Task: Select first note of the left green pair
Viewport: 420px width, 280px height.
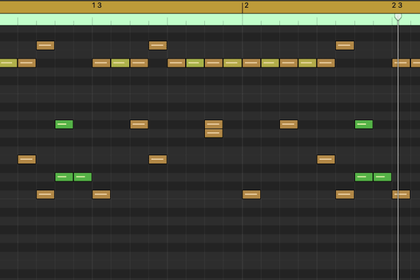Action: click(64, 177)
